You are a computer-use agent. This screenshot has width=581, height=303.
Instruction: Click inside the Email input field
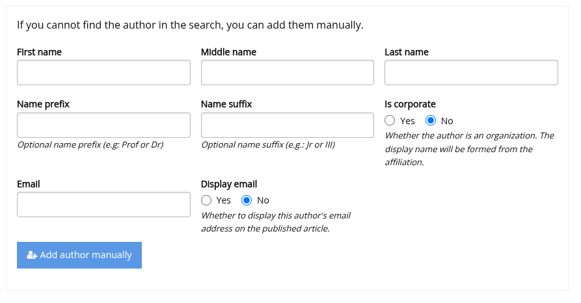[x=103, y=204]
